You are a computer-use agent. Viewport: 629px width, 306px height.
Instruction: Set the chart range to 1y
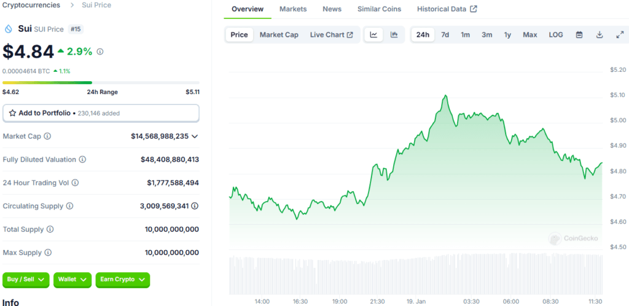[x=507, y=35]
